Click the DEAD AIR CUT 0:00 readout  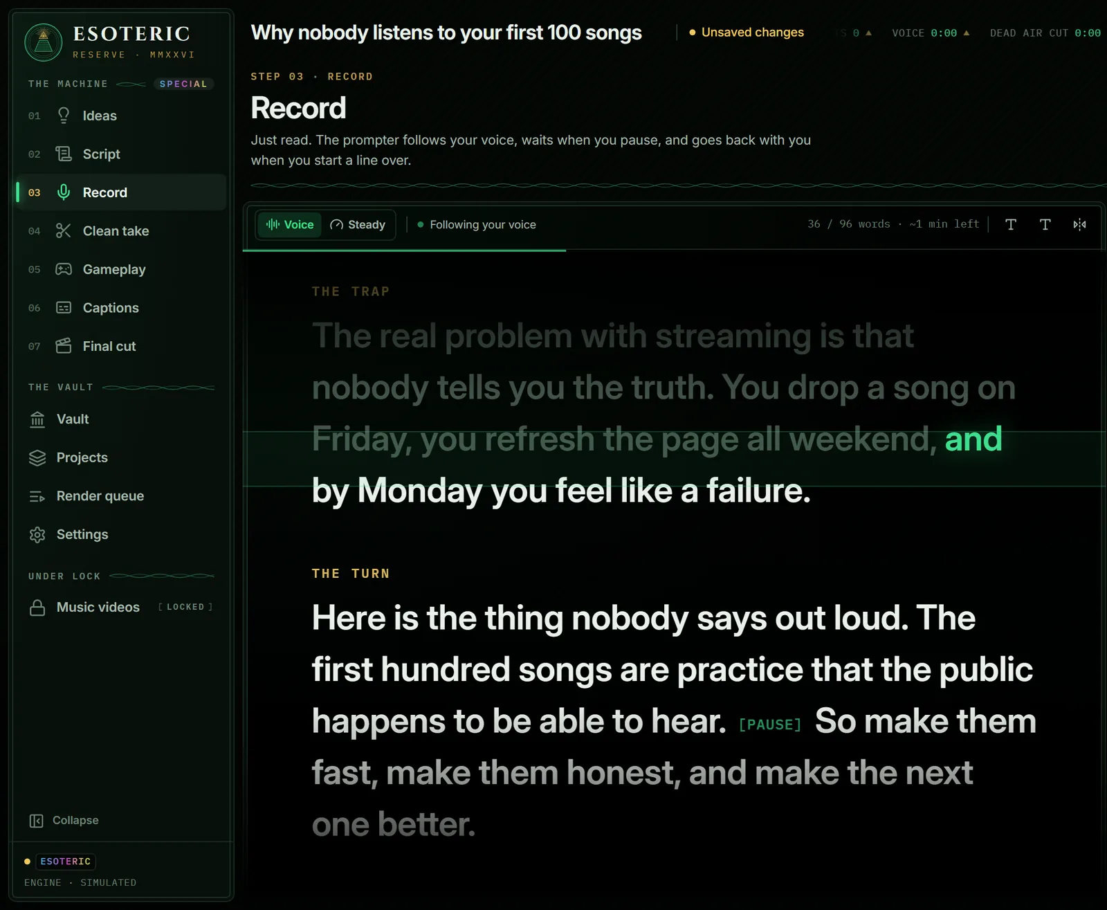pos(1045,33)
